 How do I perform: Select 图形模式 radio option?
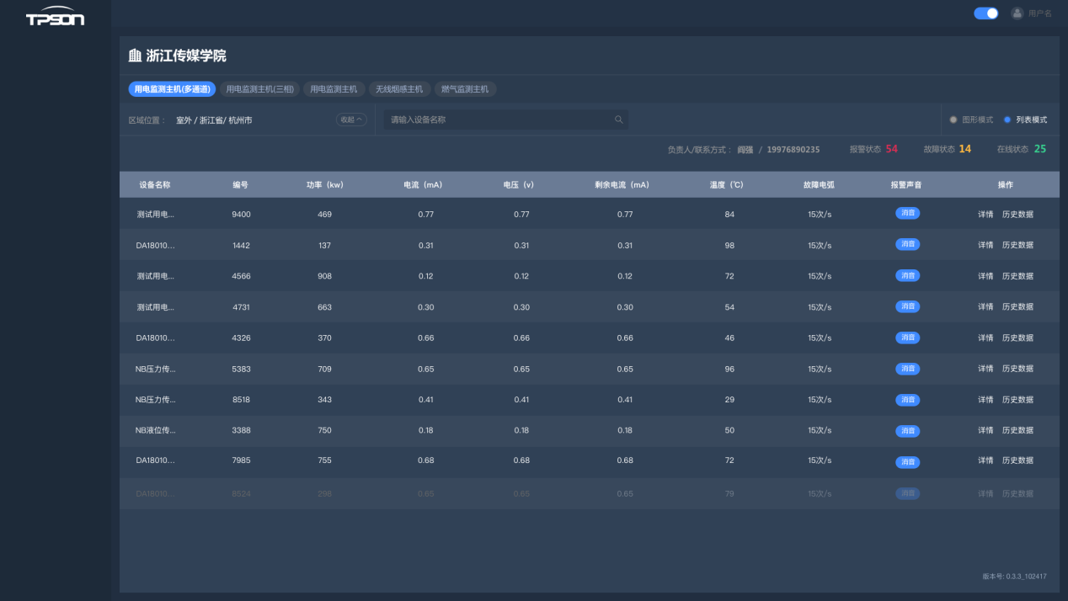(x=972, y=120)
